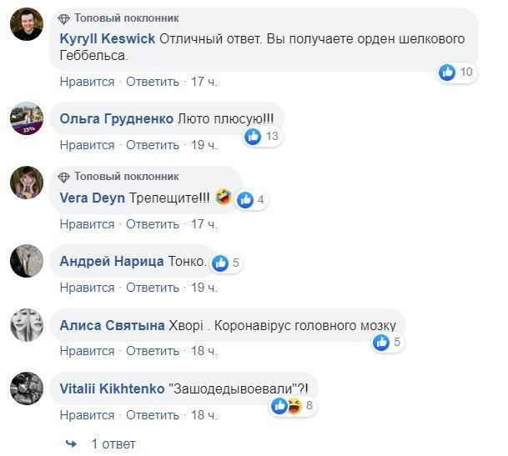The width and height of the screenshot is (508, 456).
Task: Click the like icon on Андрей Нарица's comment
Action: (221, 263)
